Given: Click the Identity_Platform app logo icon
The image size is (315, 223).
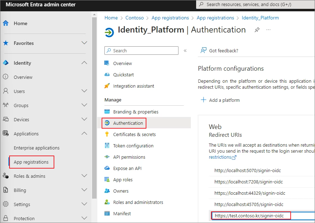Looking at the screenshot, I should click(x=109, y=33).
